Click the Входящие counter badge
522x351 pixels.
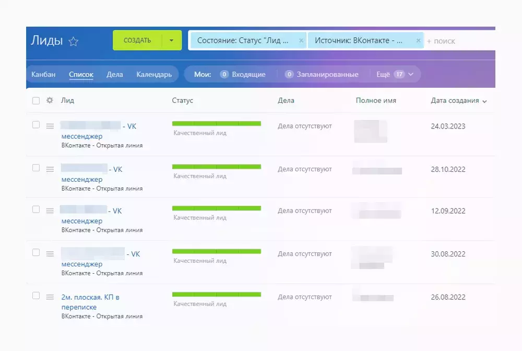pos(224,74)
